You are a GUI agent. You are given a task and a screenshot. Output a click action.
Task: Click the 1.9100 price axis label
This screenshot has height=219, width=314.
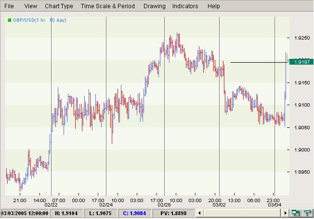(x=301, y=105)
